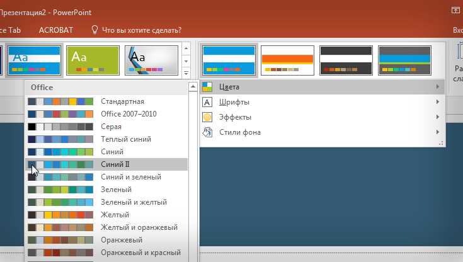Click the color list scrollbar up arrow
Image resolution: width=463 pixels, height=262 pixels.
click(x=193, y=86)
